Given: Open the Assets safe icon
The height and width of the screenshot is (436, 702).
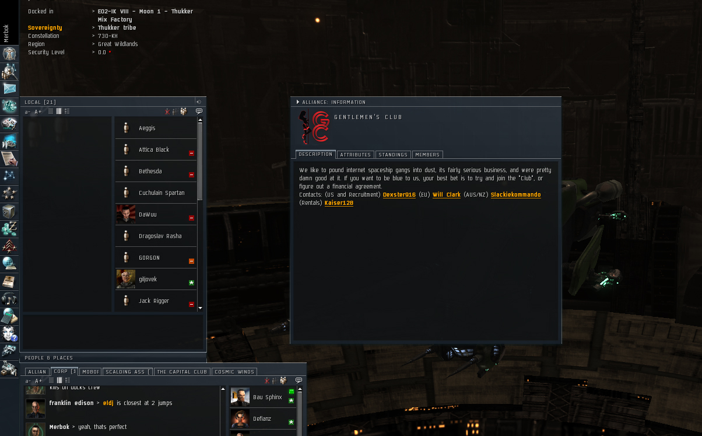Looking at the screenshot, I should (9, 211).
